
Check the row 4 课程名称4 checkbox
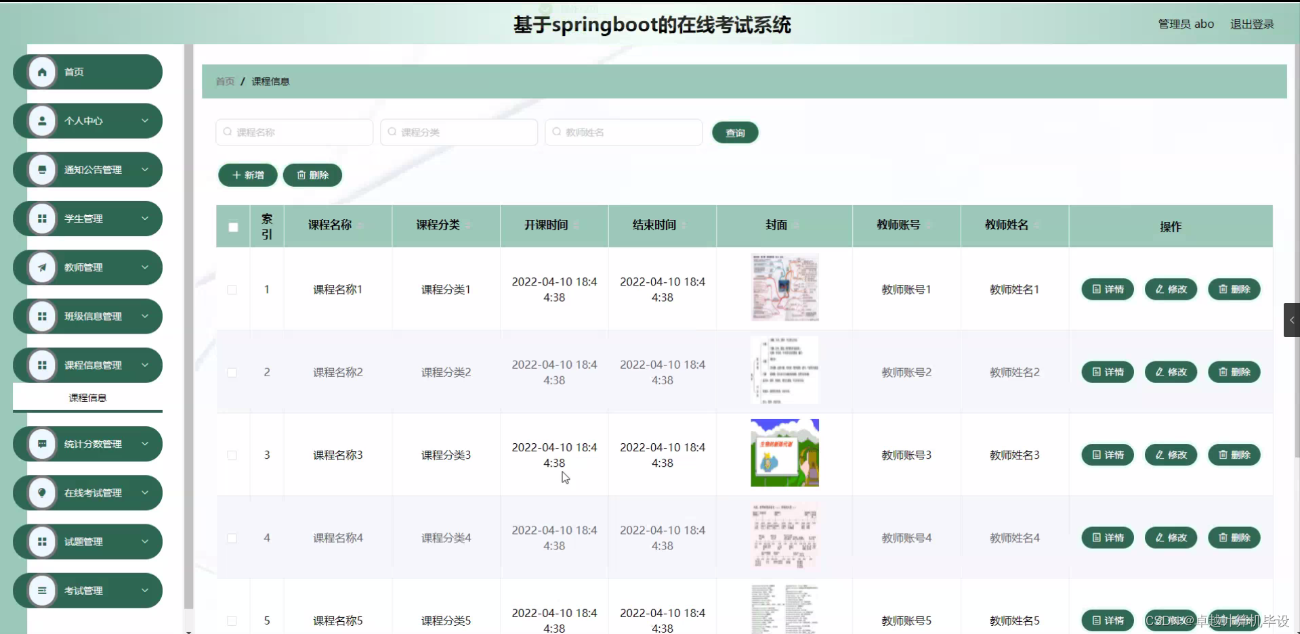tap(232, 539)
